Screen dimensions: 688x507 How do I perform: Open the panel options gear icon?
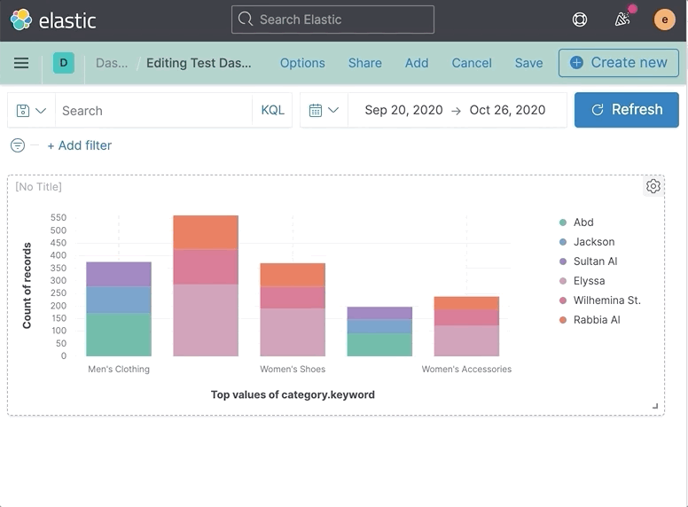[x=653, y=186]
